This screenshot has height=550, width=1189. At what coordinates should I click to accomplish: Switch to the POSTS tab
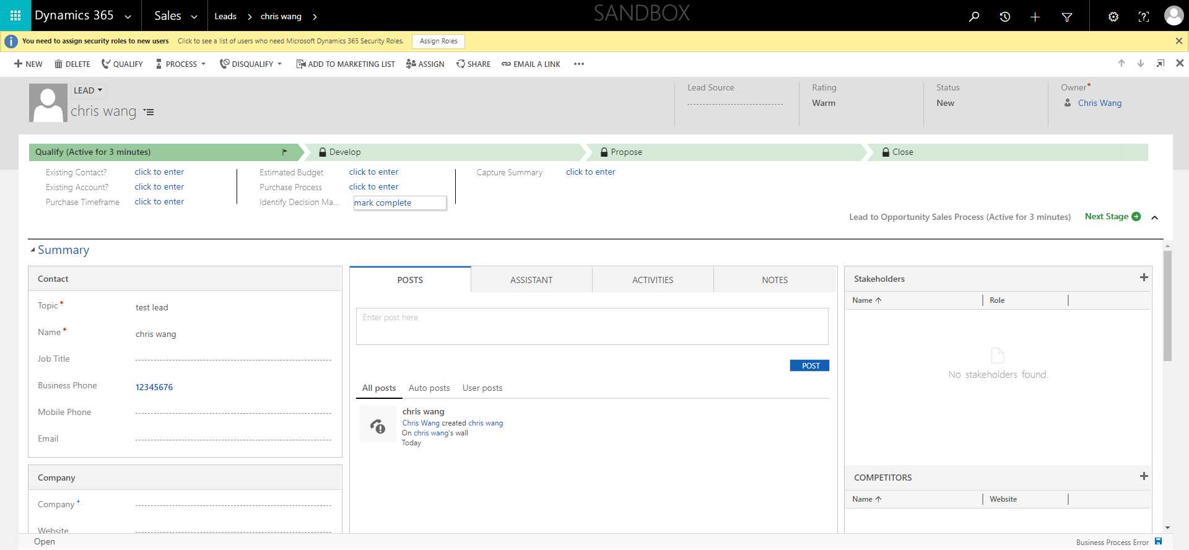coord(410,280)
